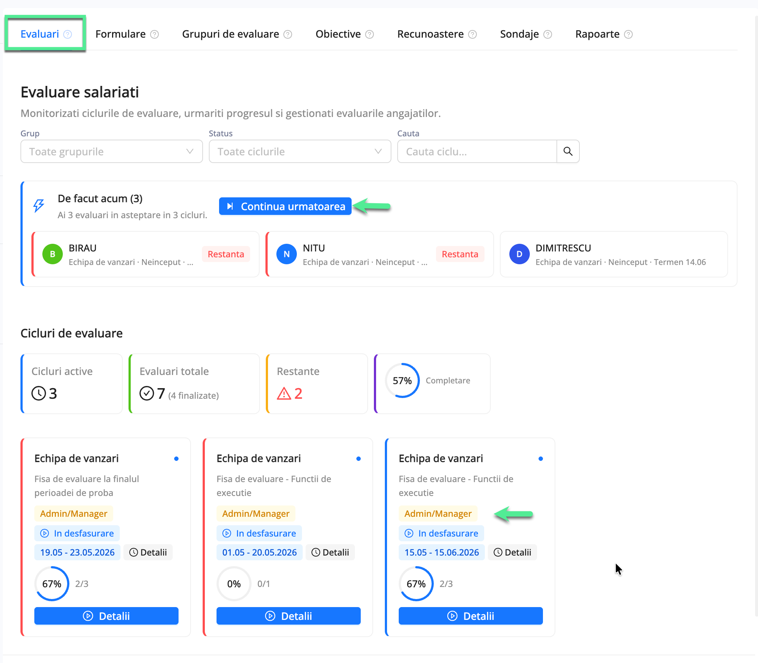Click the checkmark icon in Evaluari totale

[x=147, y=393]
